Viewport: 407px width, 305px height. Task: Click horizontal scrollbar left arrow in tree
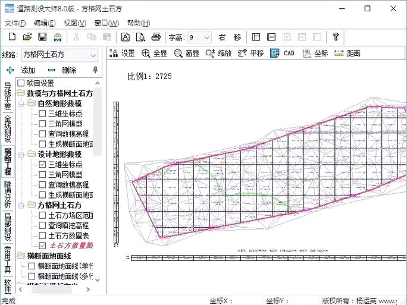coord(20,289)
